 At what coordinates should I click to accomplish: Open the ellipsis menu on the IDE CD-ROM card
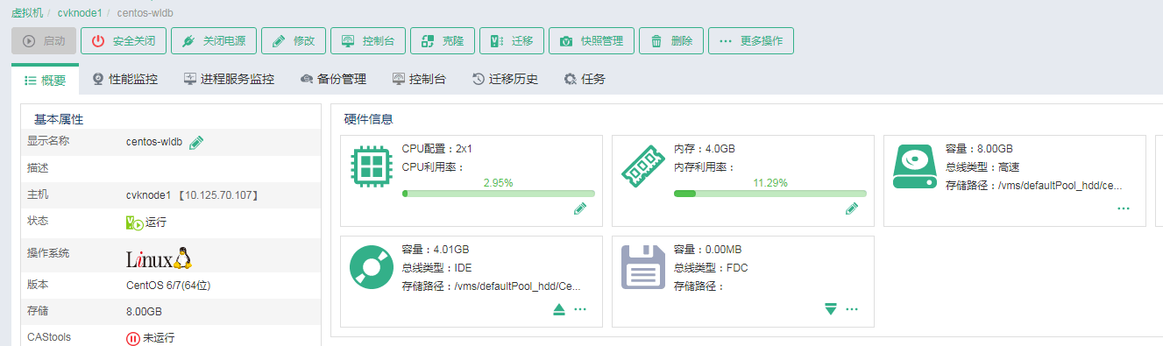click(580, 309)
